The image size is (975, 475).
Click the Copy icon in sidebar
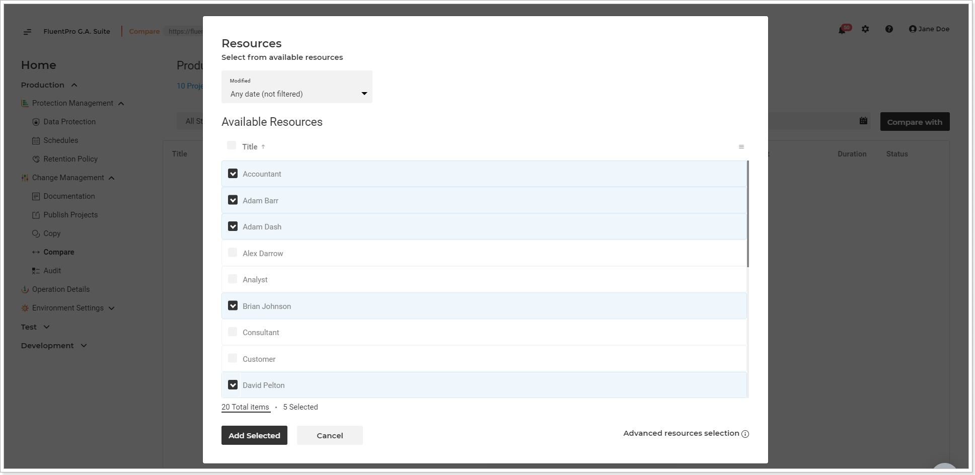36,233
